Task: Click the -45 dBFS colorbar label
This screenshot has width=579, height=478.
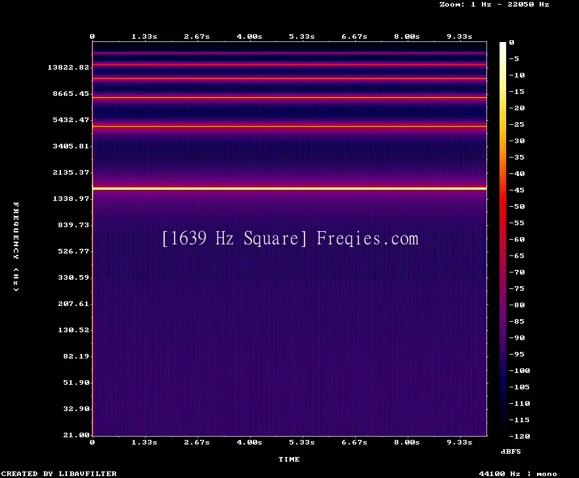Action: point(517,190)
